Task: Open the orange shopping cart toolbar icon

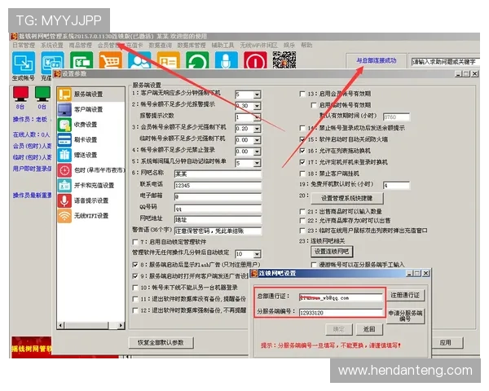Action: pos(110,60)
